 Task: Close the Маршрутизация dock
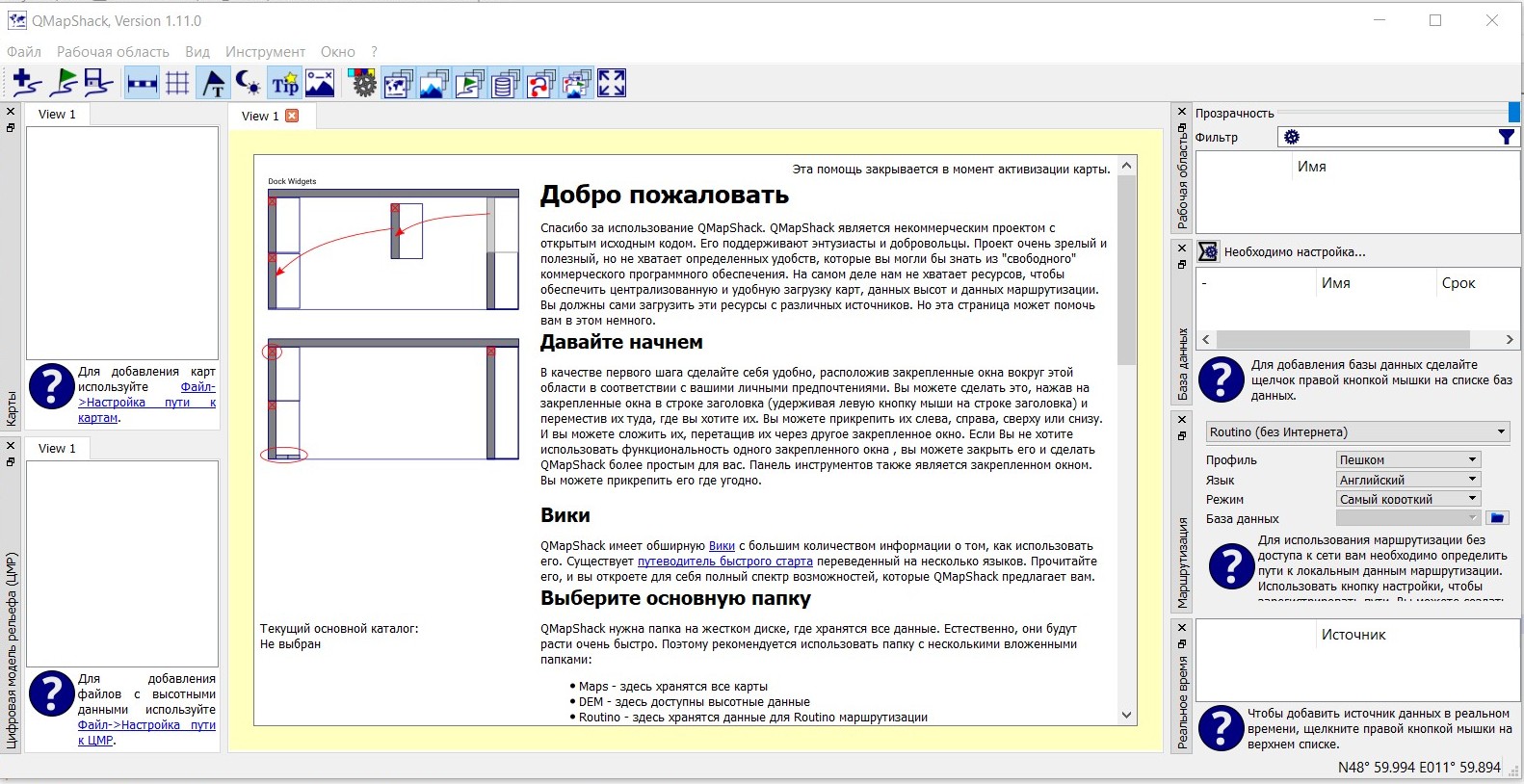[x=1182, y=420]
